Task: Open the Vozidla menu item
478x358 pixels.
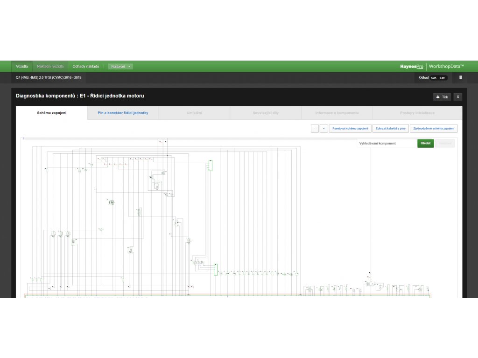Action: point(22,66)
